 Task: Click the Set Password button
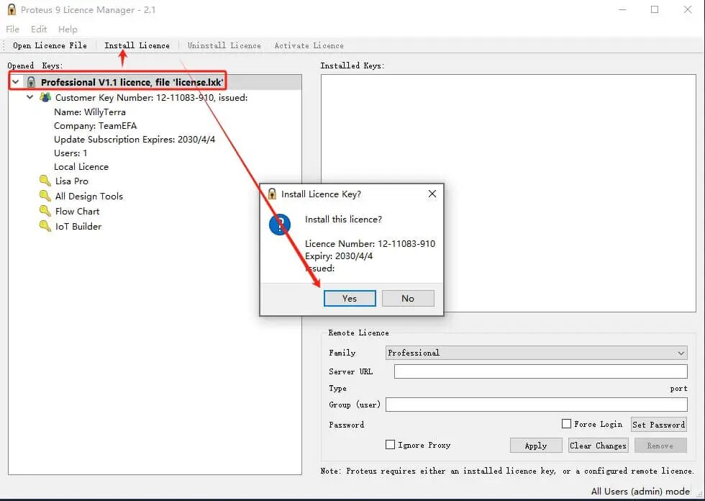click(x=659, y=425)
